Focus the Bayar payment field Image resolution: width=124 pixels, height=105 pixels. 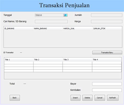pyautogui.click(x=107, y=84)
